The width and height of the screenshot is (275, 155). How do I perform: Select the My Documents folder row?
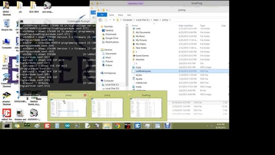tap(180, 32)
